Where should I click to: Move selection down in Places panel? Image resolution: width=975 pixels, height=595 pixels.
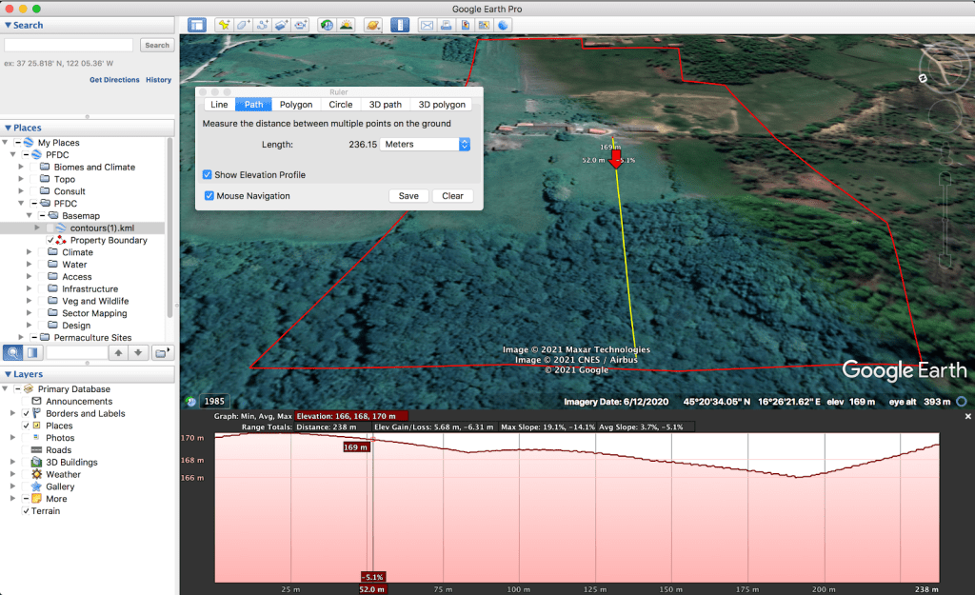tap(138, 352)
